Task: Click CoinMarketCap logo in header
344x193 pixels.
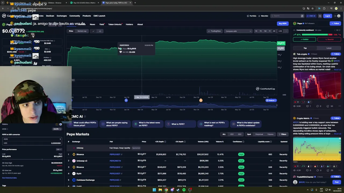Action: tap(13, 16)
